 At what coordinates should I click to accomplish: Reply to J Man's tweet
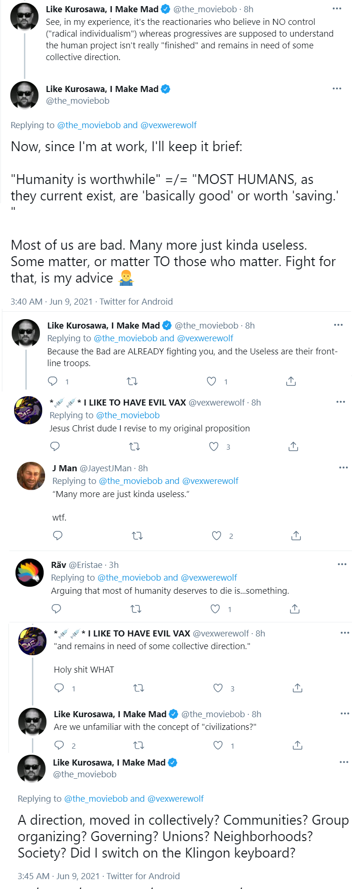58,536
